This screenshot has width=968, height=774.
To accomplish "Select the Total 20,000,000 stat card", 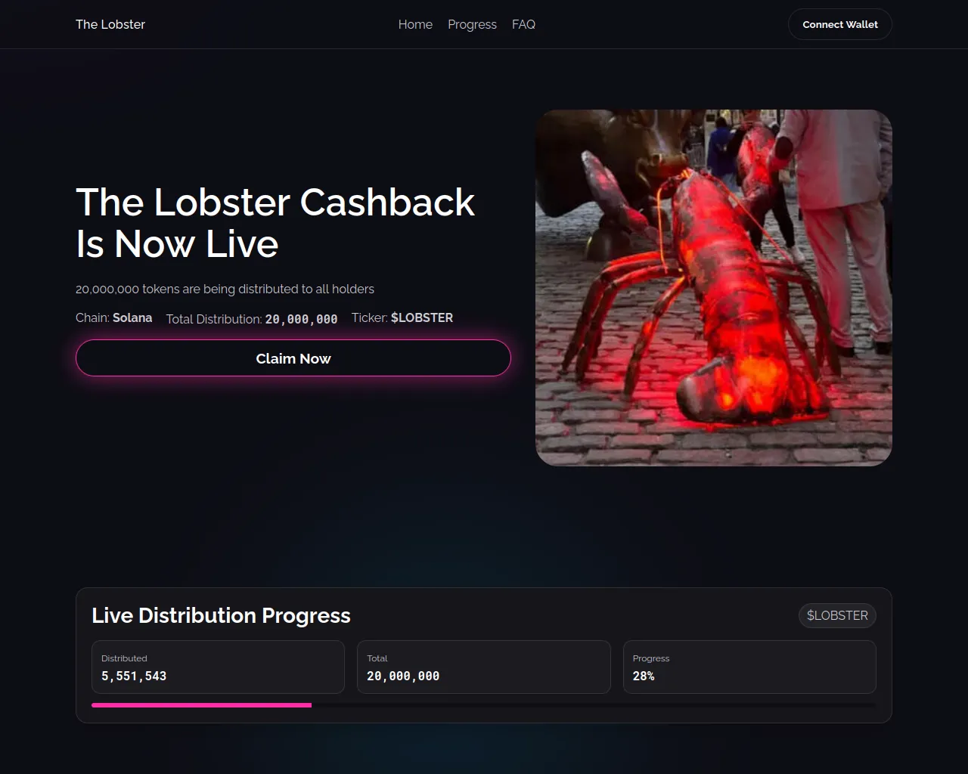I will click(484, 667).
